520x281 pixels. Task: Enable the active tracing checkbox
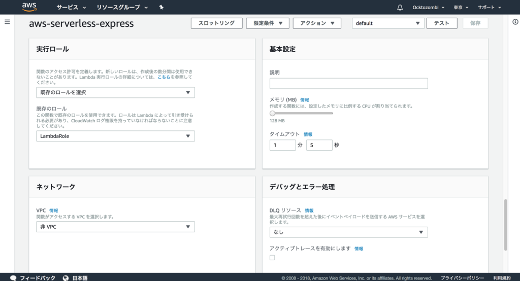[x=272, y=258]
